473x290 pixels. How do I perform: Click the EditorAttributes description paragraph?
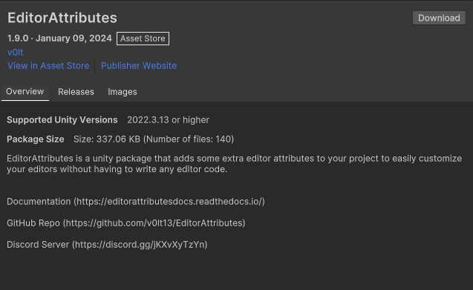tap(234, 164)
